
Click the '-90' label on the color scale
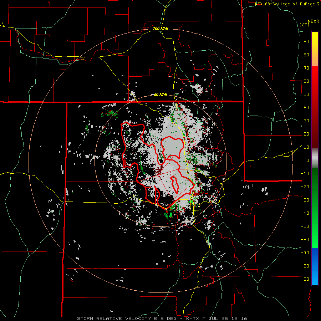pos(305,279)
